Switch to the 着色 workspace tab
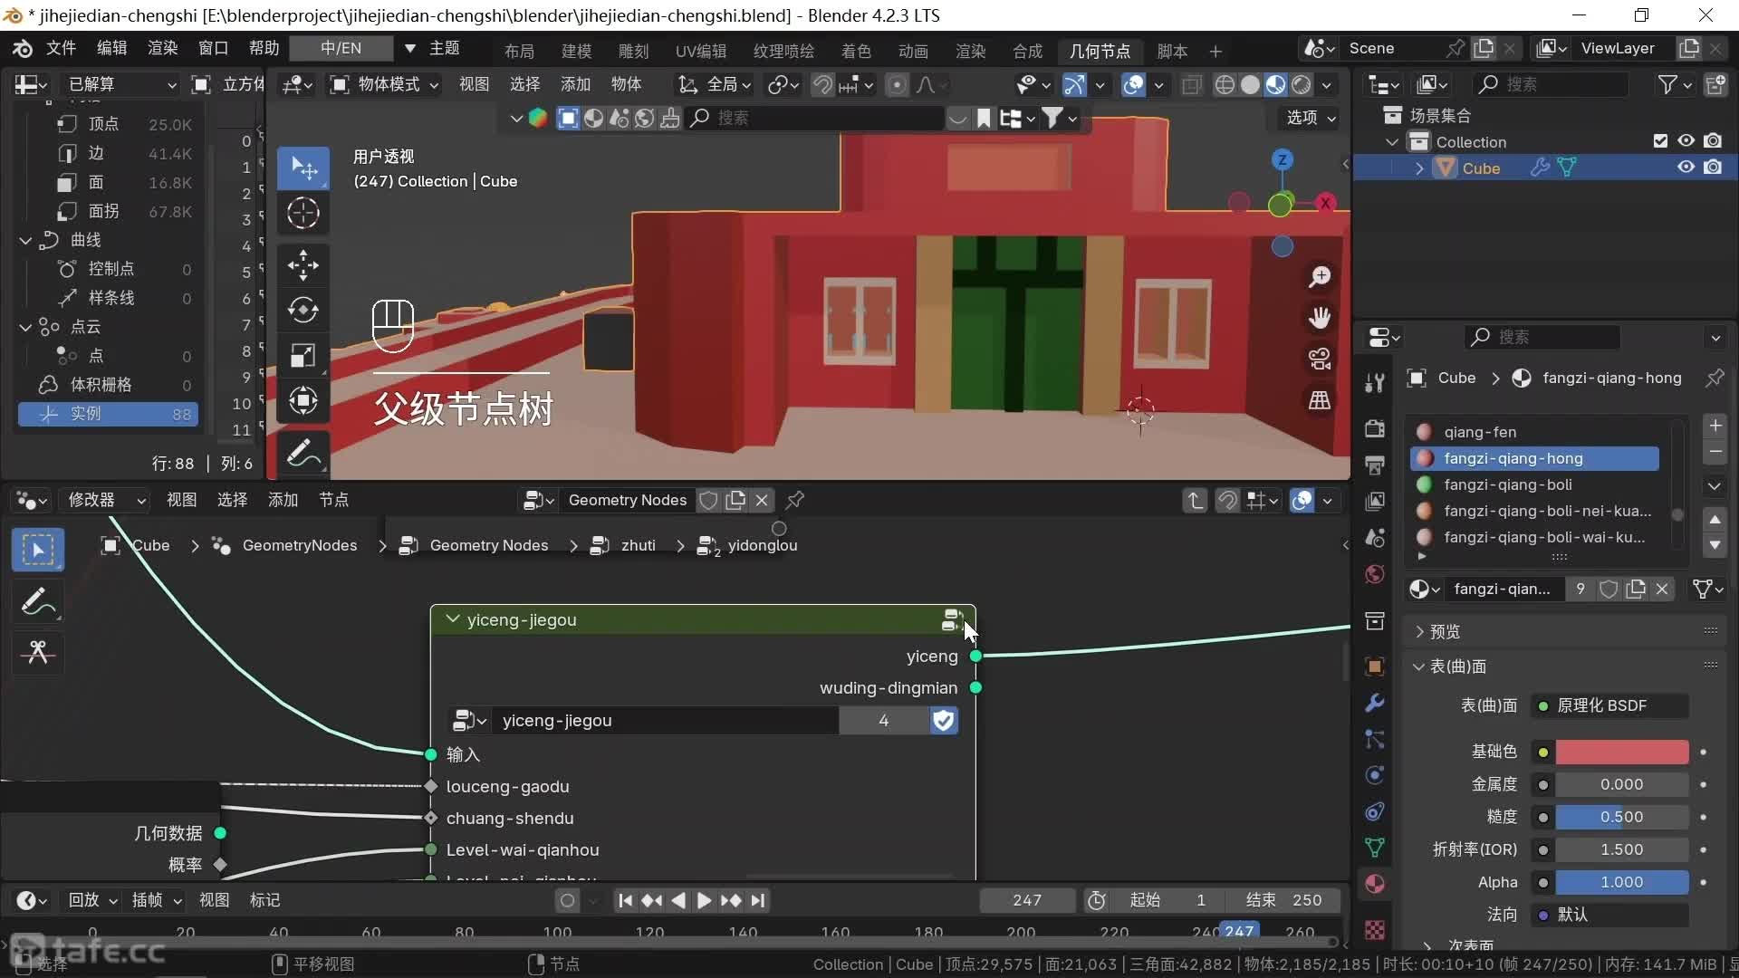Viewport: 1739px width, 978px height. tap(855, 51)
